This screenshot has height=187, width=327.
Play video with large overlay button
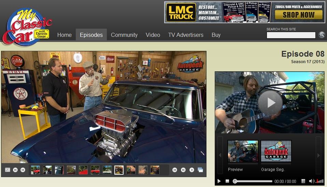[x=270, y=103]
